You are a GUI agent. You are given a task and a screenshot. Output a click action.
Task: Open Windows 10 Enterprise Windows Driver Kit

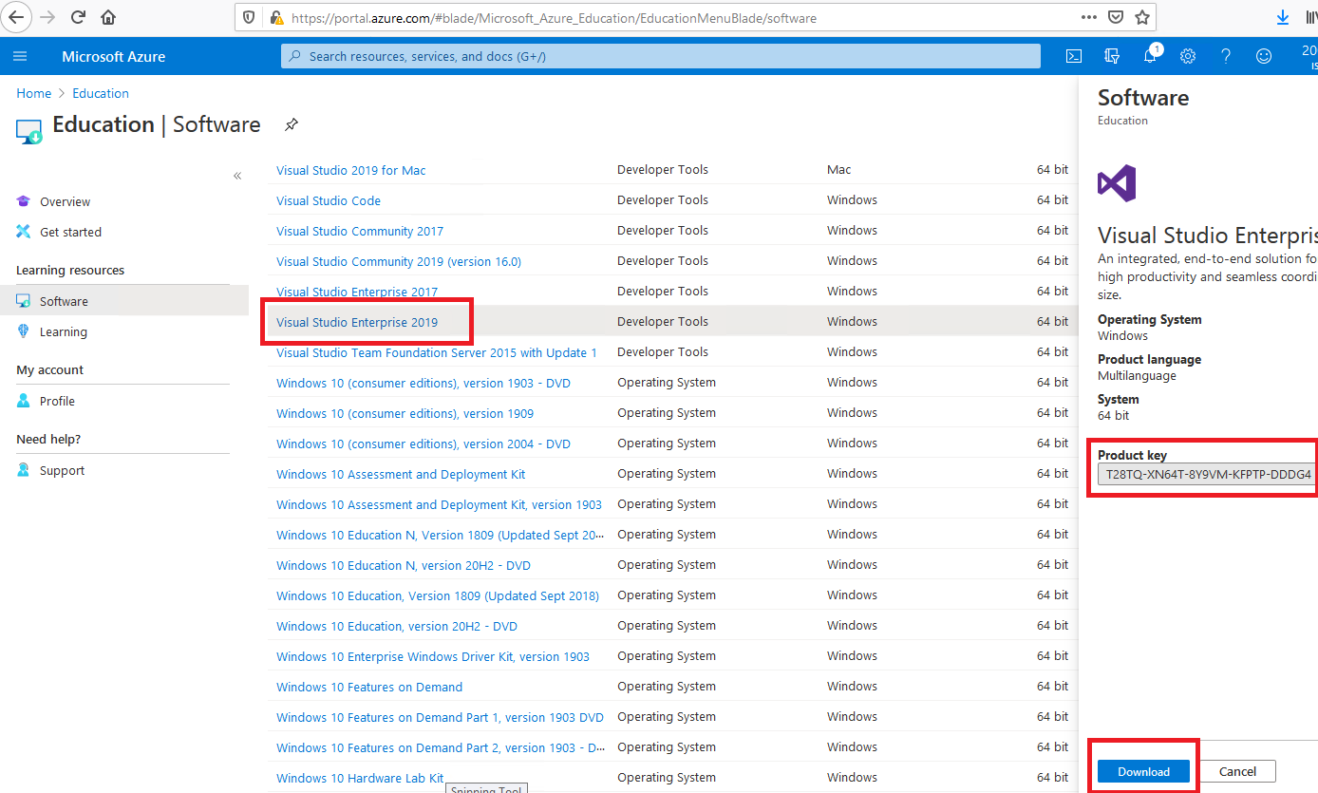(x=433, y=656)
